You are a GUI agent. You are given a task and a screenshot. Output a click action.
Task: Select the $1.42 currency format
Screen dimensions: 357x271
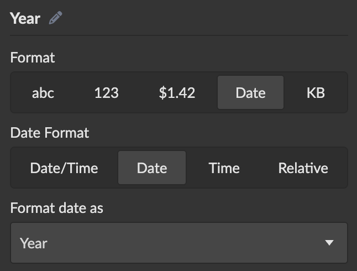point(177,93)
